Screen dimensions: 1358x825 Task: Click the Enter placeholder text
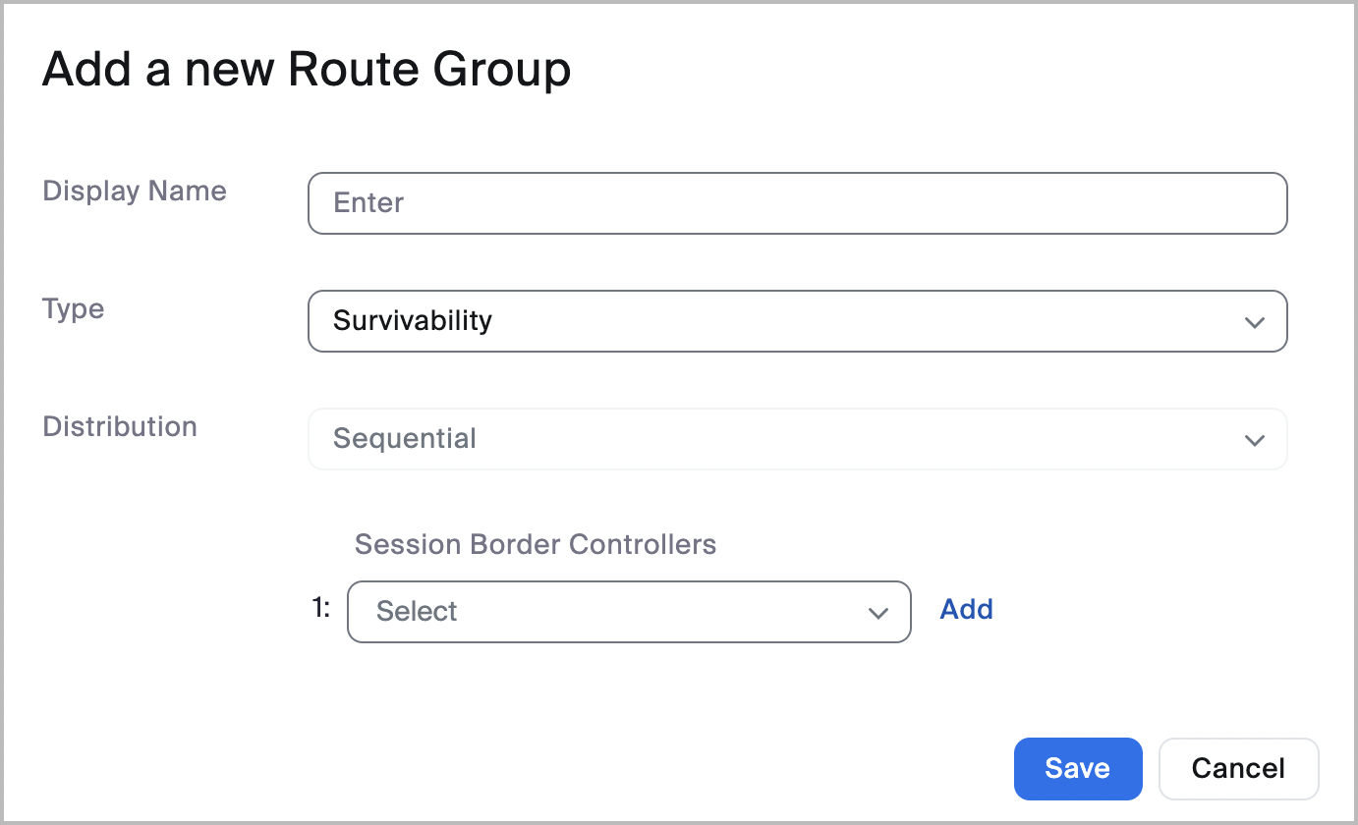click(x=369, y=203)
